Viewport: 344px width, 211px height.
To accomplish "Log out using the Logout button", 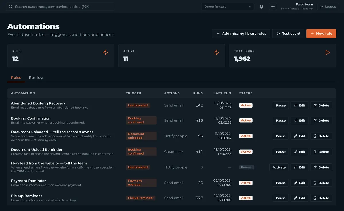I will click(328, 7).
